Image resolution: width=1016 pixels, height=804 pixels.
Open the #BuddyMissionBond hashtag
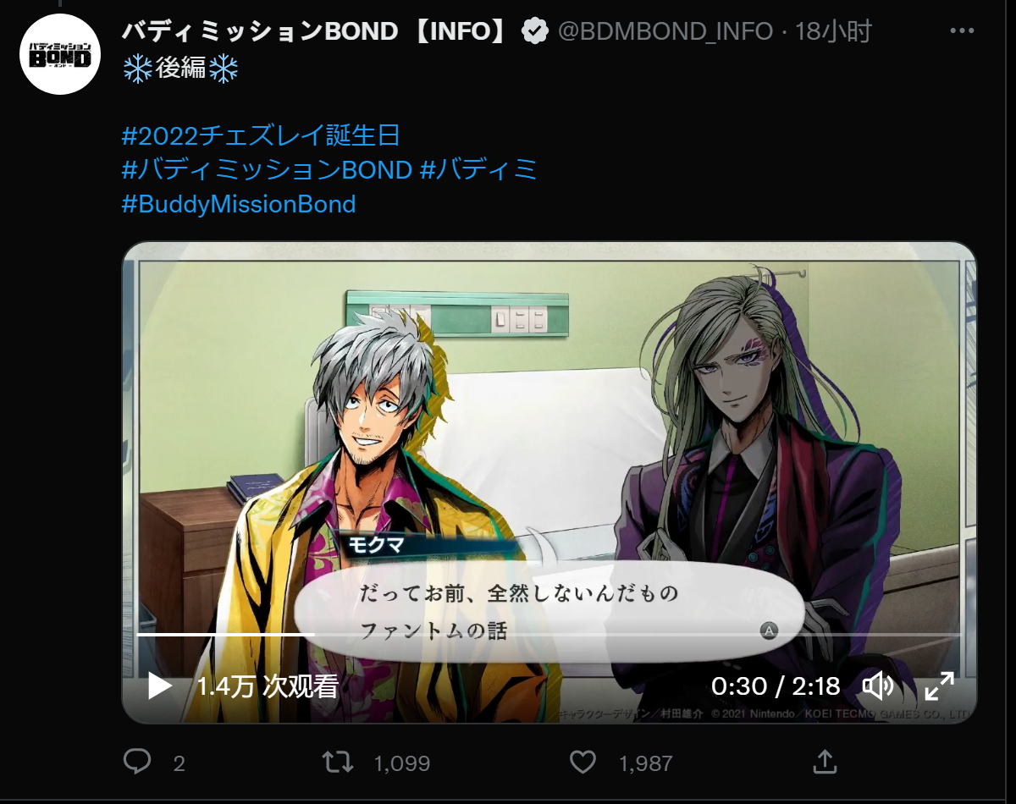point(239,204)
